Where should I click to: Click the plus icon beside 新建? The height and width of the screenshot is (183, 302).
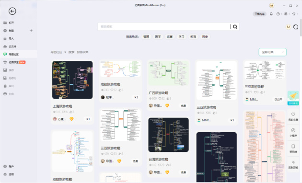tap(31, 31)
